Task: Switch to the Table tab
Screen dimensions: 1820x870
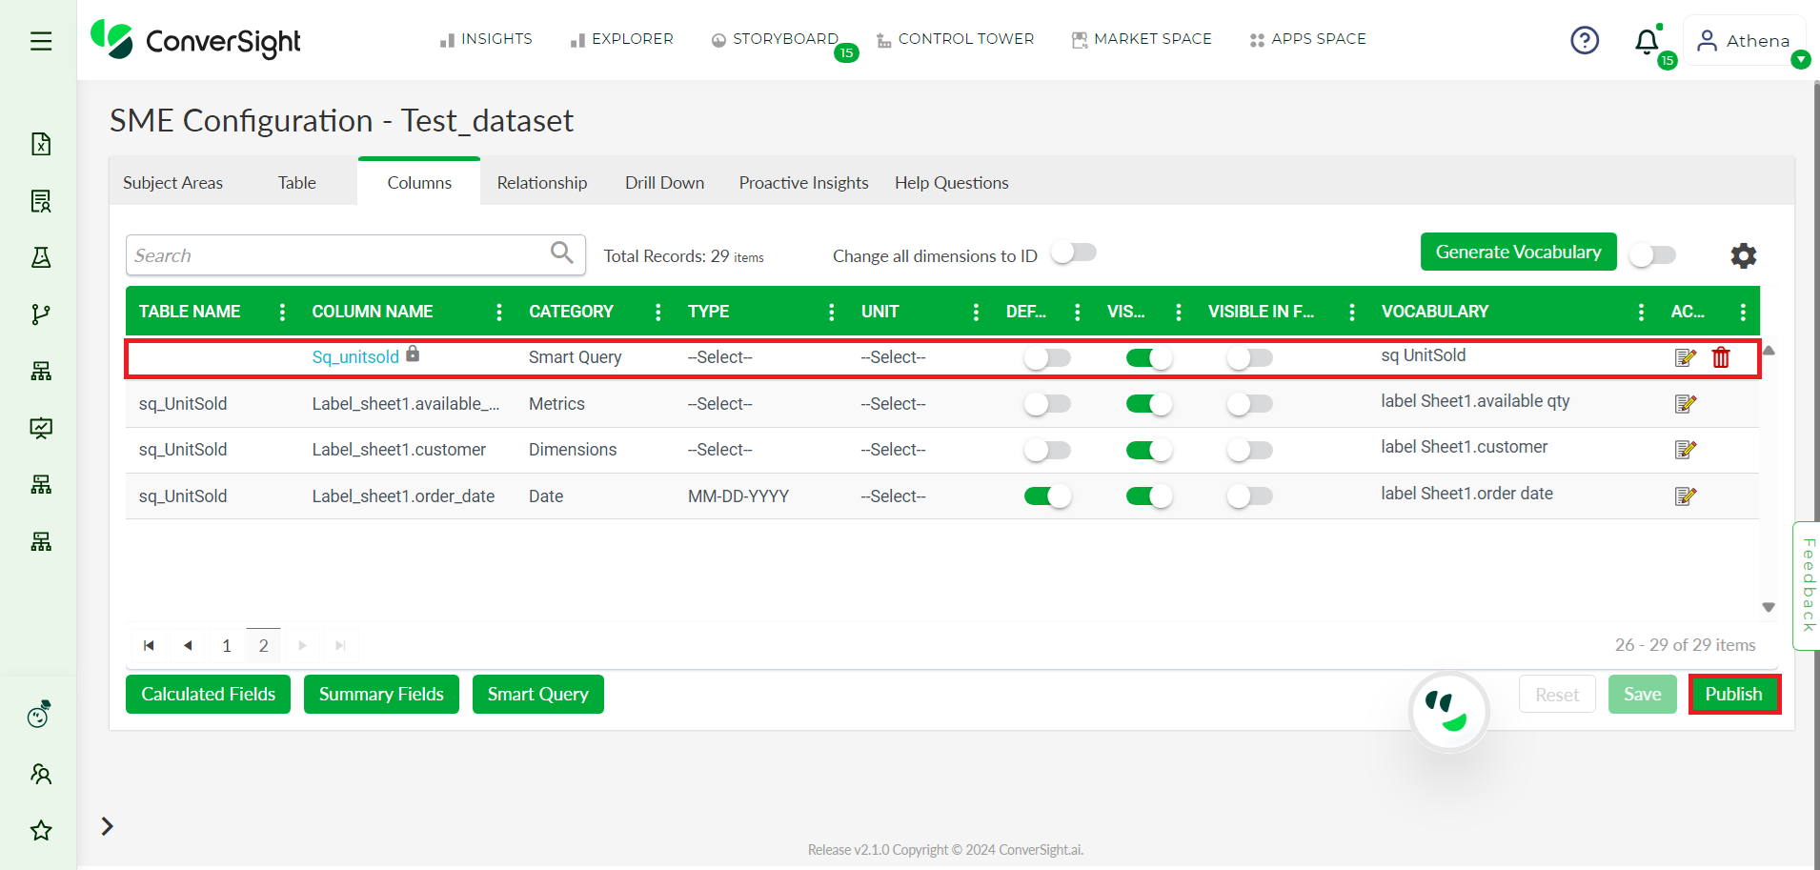Action: coord(296,183)
